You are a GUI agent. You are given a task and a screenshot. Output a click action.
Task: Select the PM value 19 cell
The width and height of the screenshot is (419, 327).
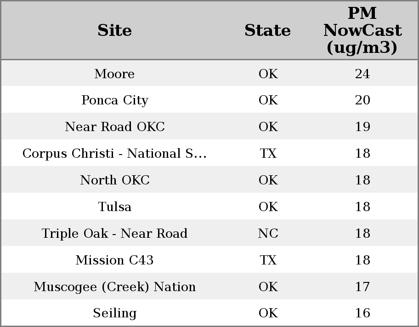point(362,127)
